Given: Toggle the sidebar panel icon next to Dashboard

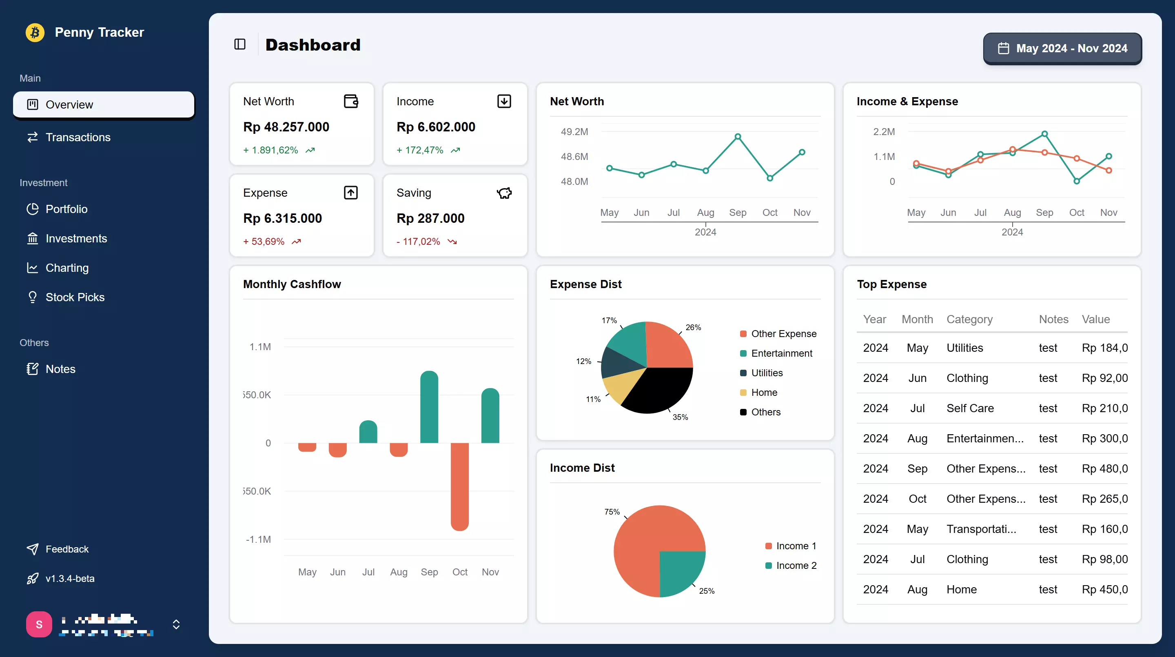Looking at the screenshot, I should (240, 44).
